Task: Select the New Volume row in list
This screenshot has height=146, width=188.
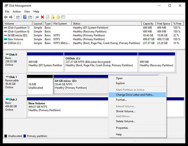Action: 94,39
